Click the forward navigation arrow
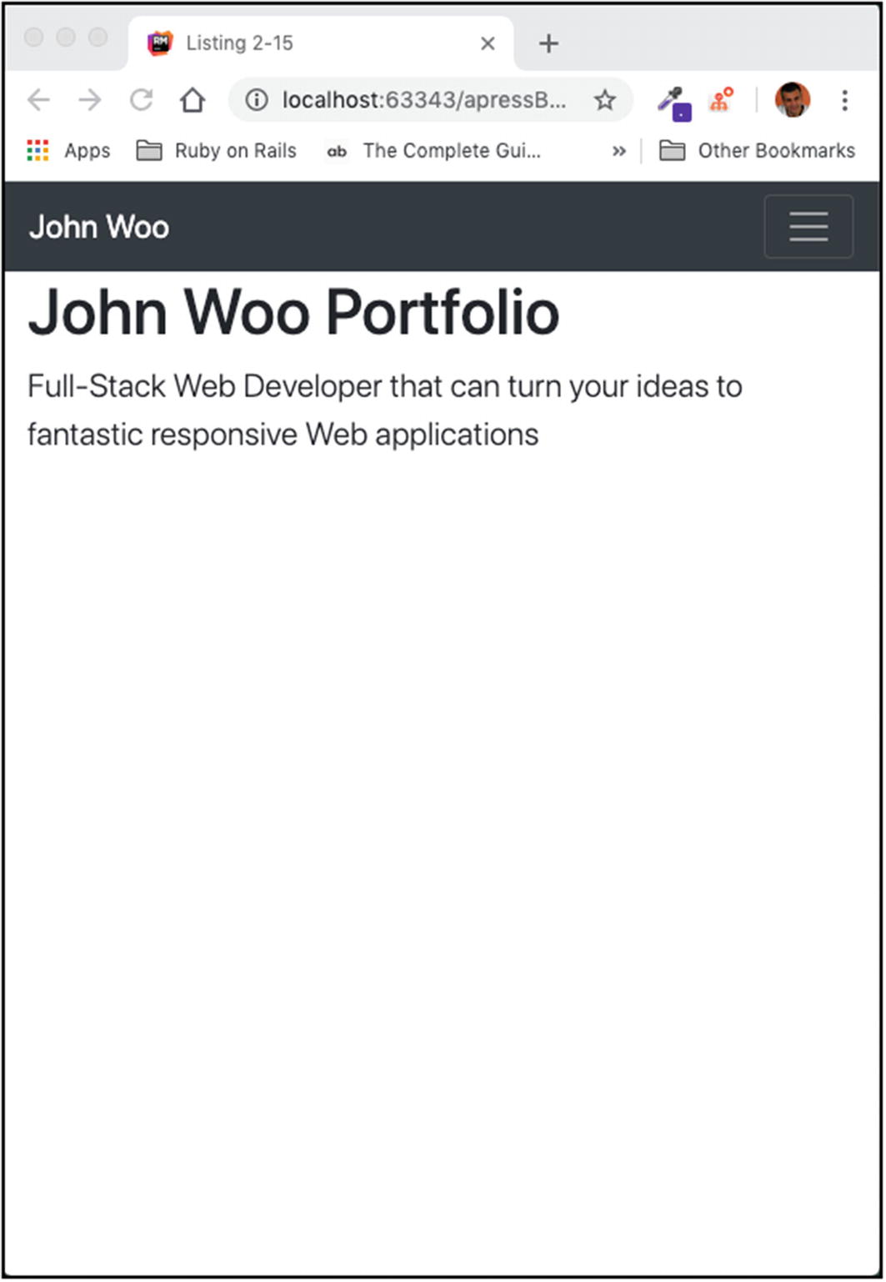The width and height of the screenshot is (886, 1282). 89,101
